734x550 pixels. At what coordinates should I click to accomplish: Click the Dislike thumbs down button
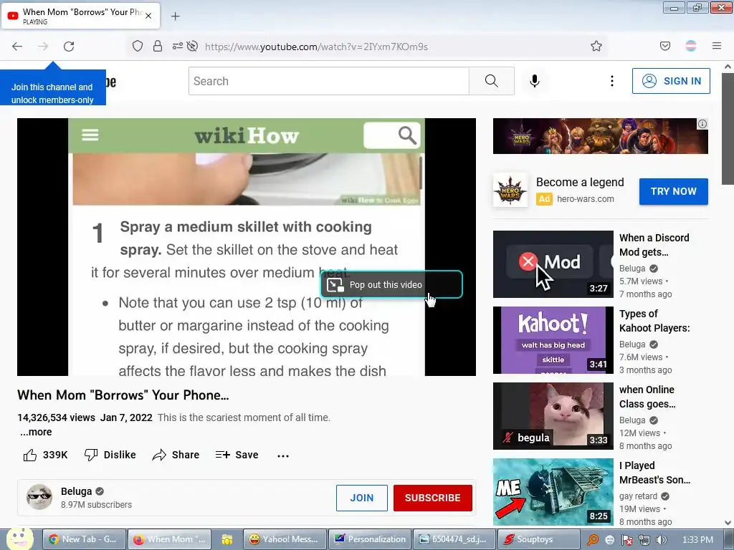tap(110, 455)
